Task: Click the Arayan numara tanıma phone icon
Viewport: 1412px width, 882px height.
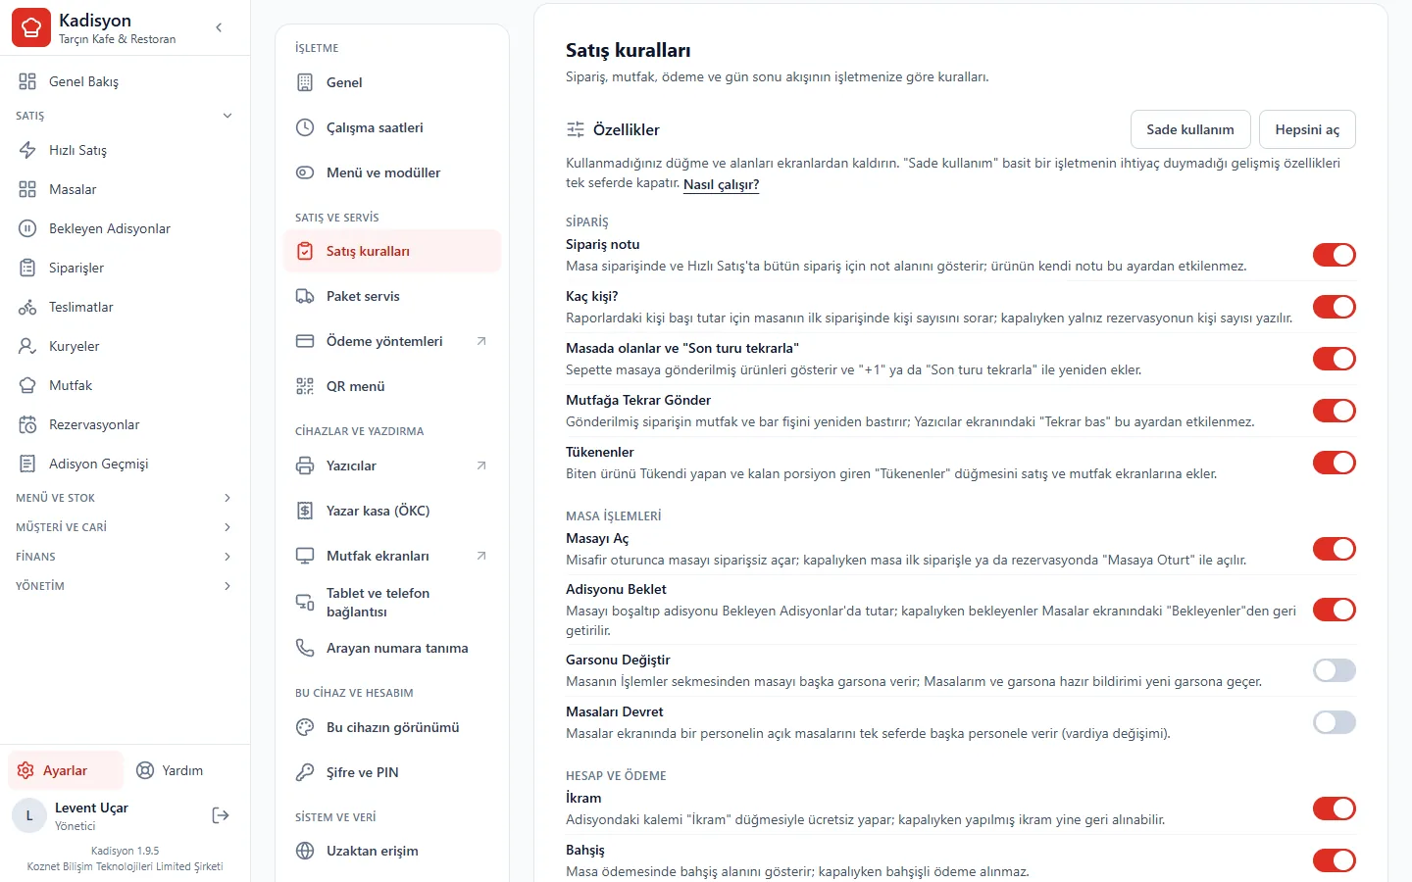Action: [305, 648]
